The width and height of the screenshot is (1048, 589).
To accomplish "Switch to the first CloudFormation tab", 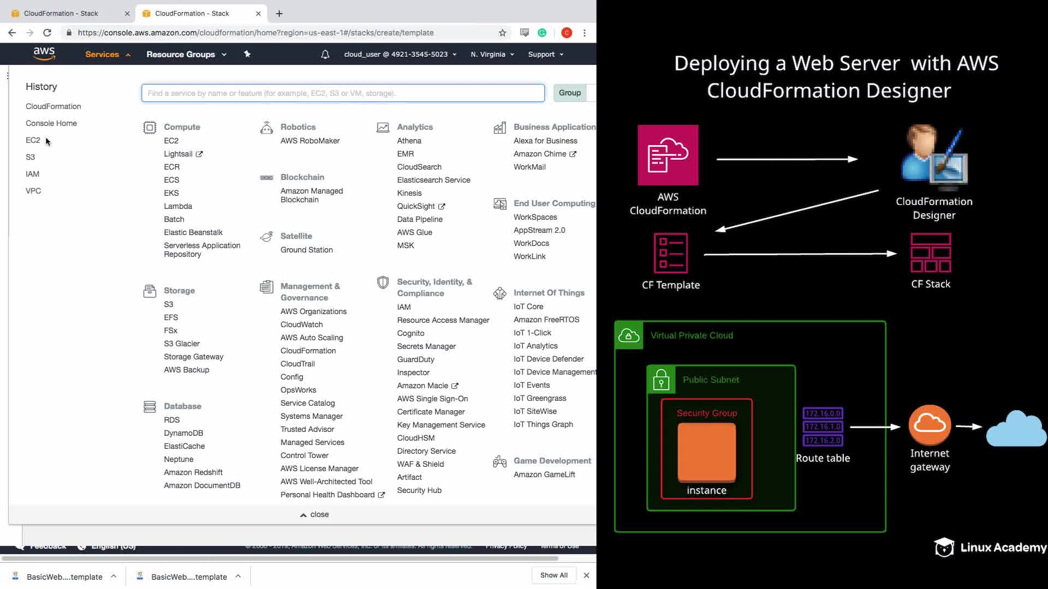I will [x=61, y=13].
